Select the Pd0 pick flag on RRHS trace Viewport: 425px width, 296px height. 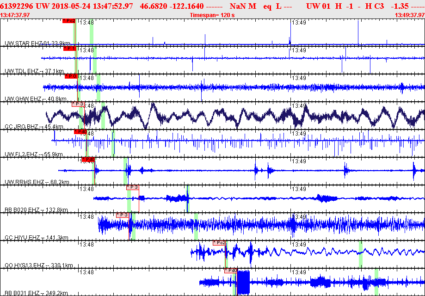tap(88, 160)
